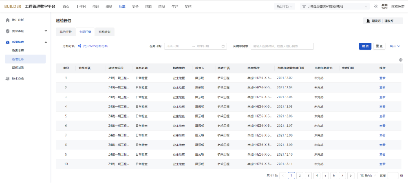Open the 进度 top menu

pos(161,7)
